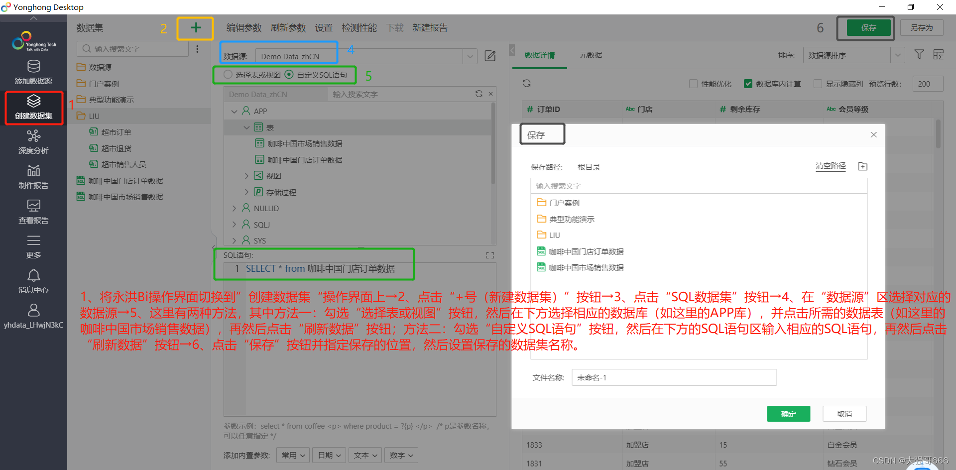Click the plus icon to create new dataset
The width and height of the screenshot is (956, 470).
(196, 28)
